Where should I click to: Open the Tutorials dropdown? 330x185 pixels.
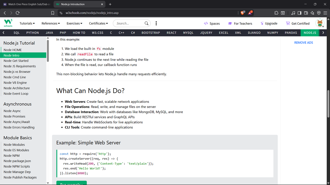click(27, 23)
